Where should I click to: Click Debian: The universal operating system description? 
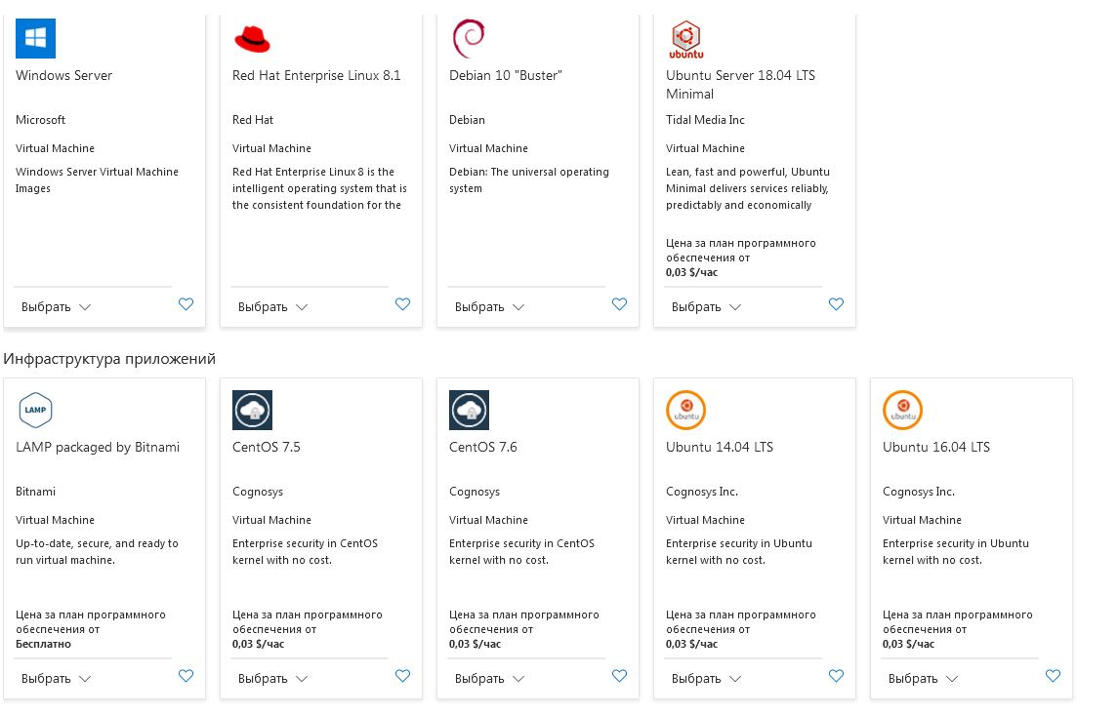529,180
